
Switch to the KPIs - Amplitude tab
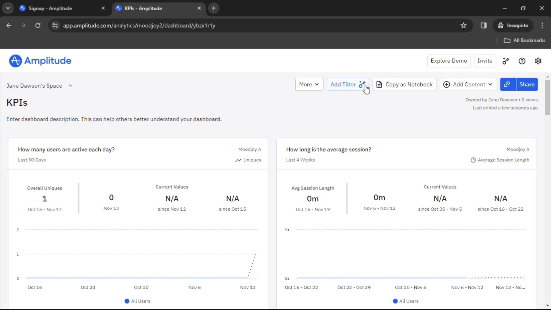coord(158,8)
